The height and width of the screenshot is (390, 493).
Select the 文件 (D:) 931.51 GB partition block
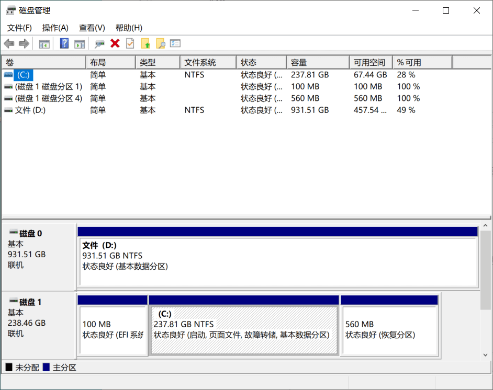(278, 257)
